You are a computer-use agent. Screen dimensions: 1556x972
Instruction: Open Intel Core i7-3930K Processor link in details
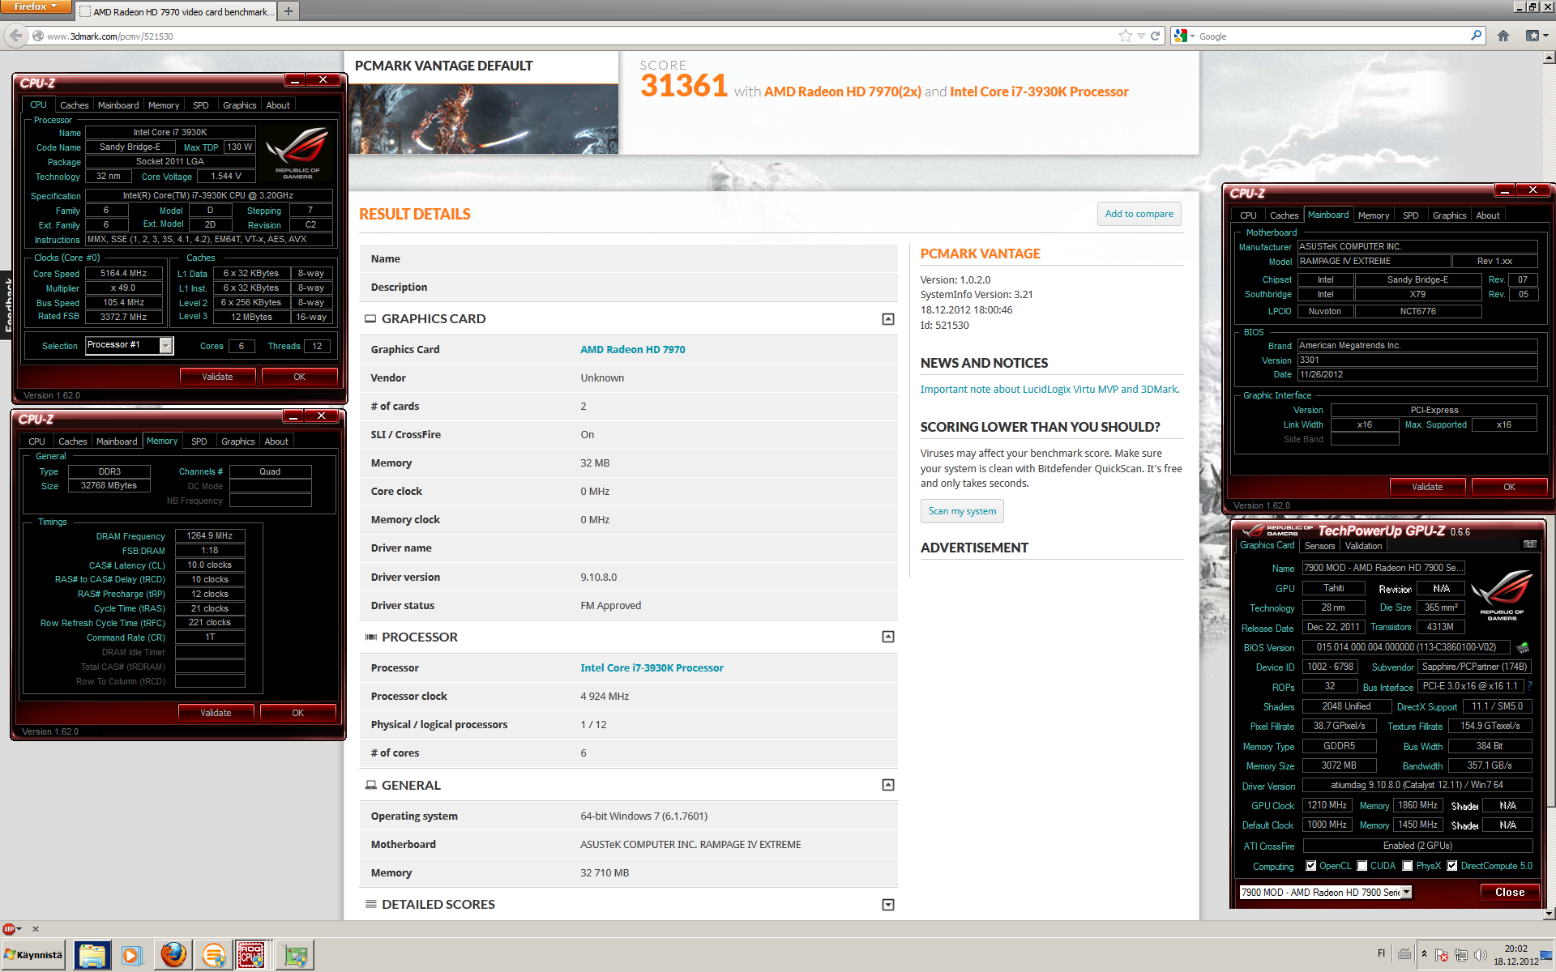point(652,667)
